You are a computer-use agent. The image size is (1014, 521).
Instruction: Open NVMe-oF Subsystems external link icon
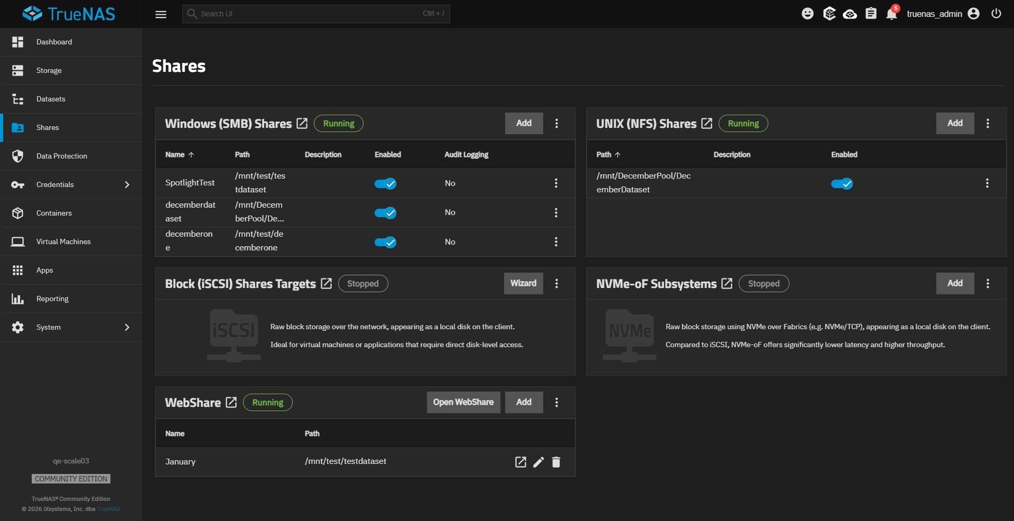click(x=727, y=283)
